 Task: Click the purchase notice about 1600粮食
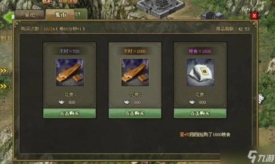point(205,134)
